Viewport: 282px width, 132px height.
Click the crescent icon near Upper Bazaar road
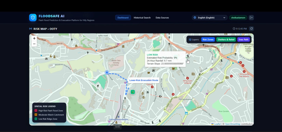pos(161,96)
